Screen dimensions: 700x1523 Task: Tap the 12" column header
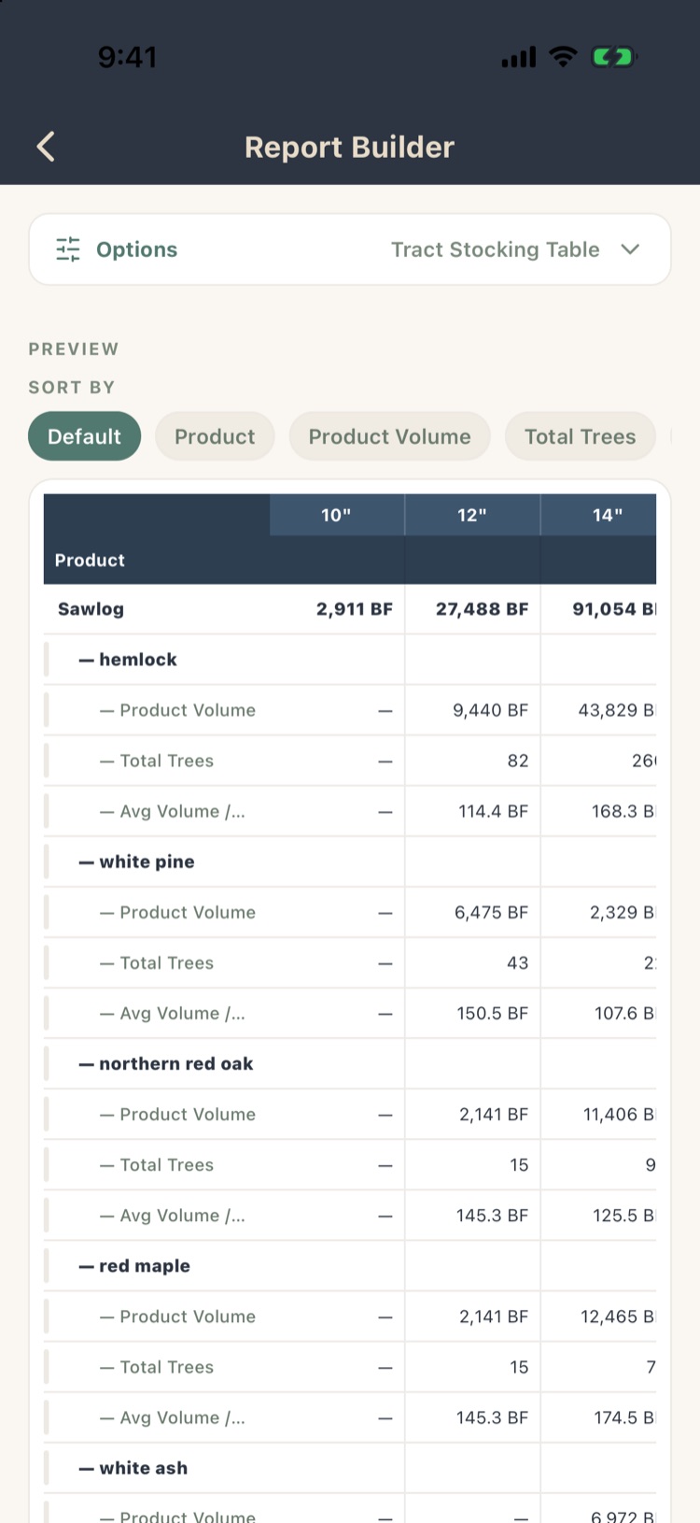[472, 515]
